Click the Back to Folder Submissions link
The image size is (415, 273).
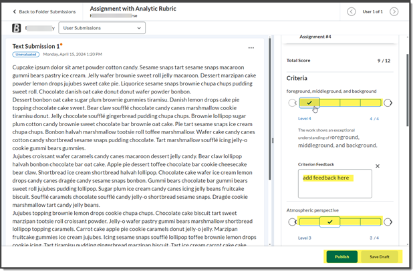pos(44,12)
